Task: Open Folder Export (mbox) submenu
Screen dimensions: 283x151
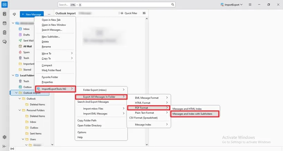Action: pyautogui.click(x=101, y=90)
